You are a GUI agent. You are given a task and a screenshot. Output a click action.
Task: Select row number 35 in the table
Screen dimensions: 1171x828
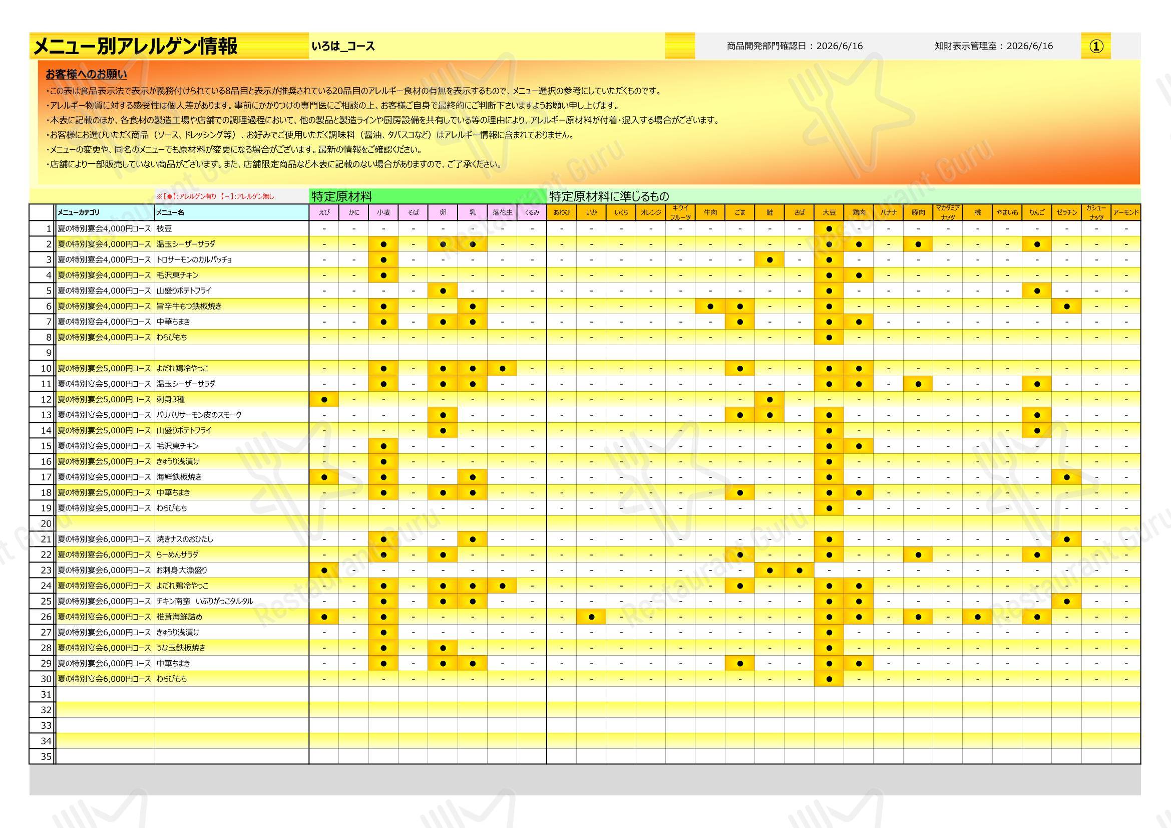click(47, 756)
